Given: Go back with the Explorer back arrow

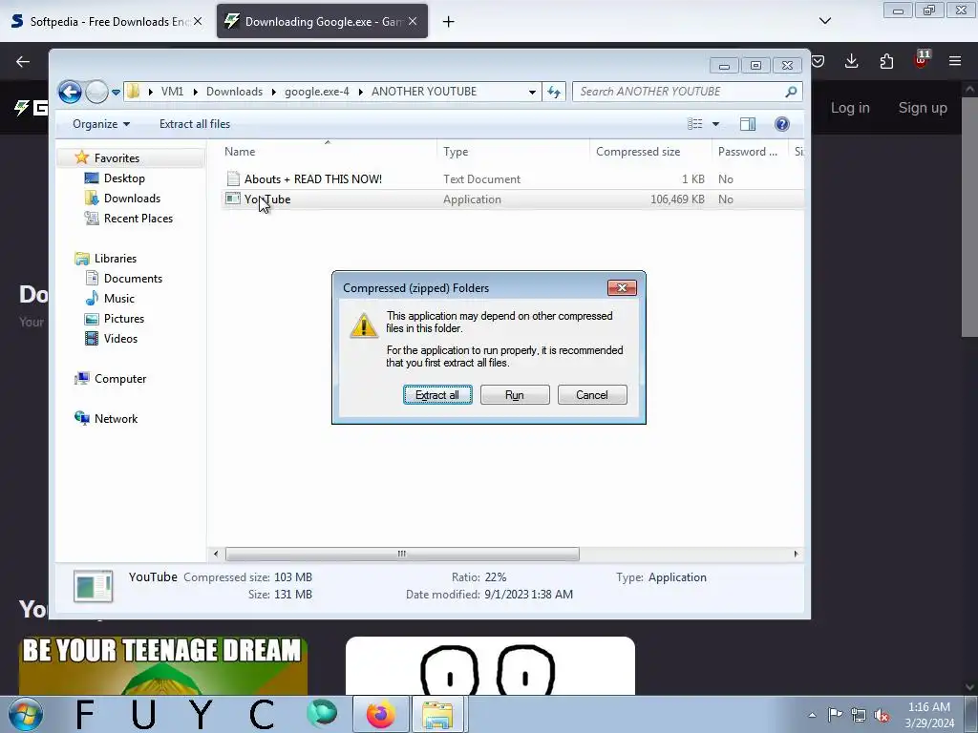Looking at the screenshot, I should 70,93.
